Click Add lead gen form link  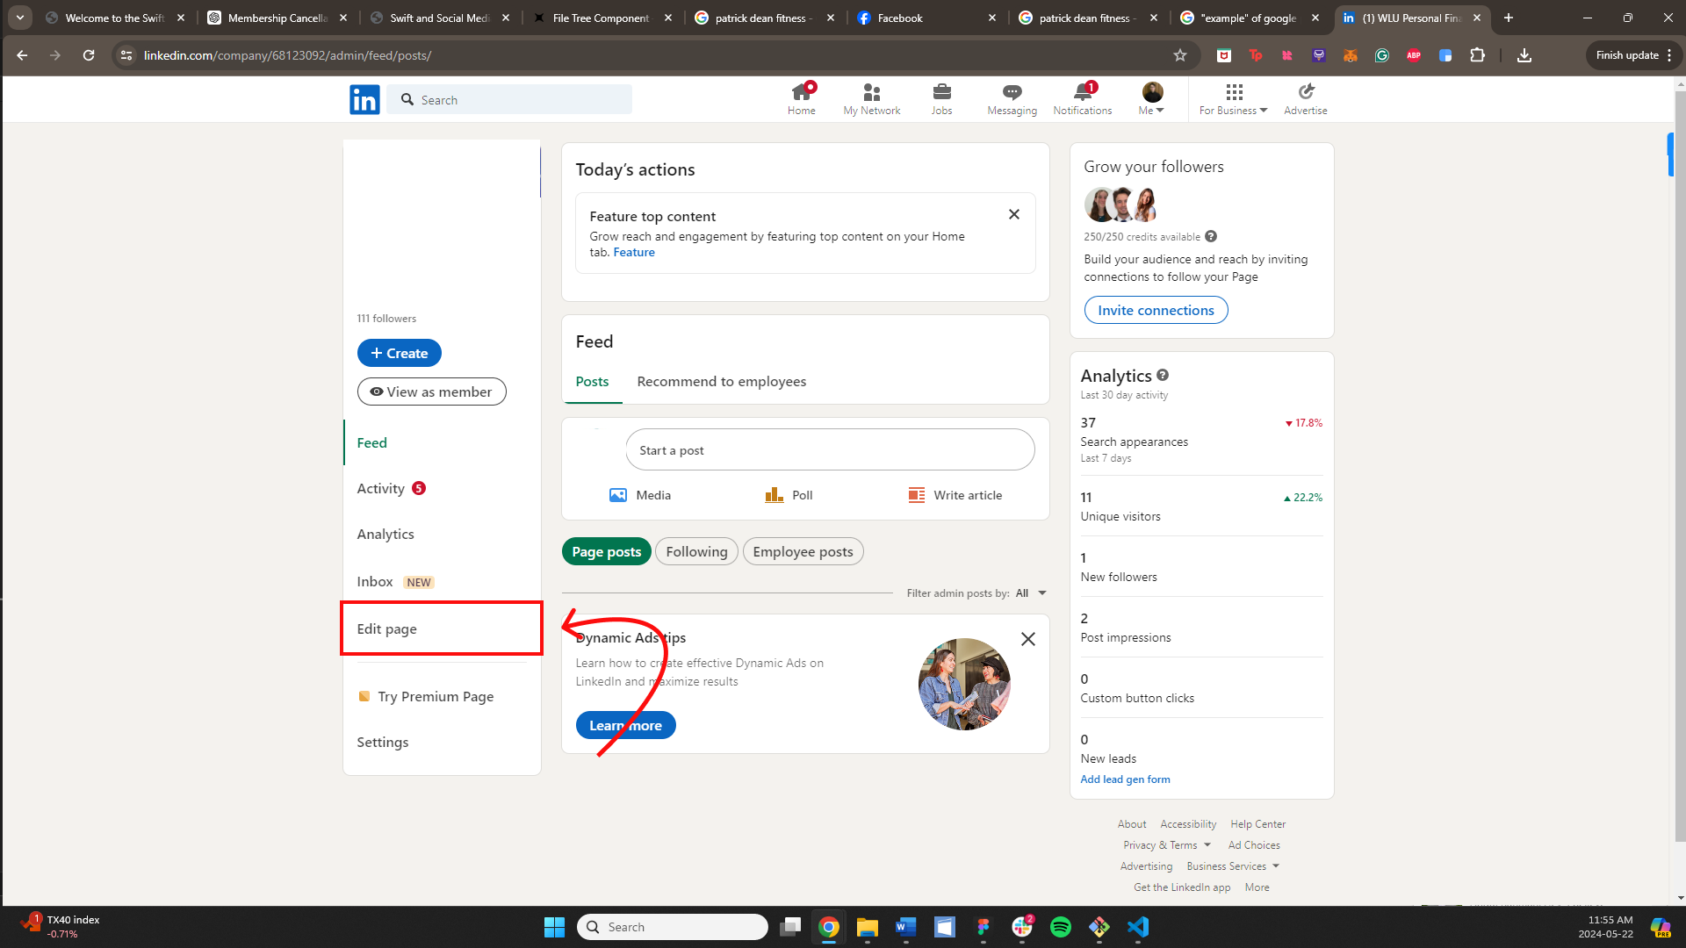(1125, 779)
